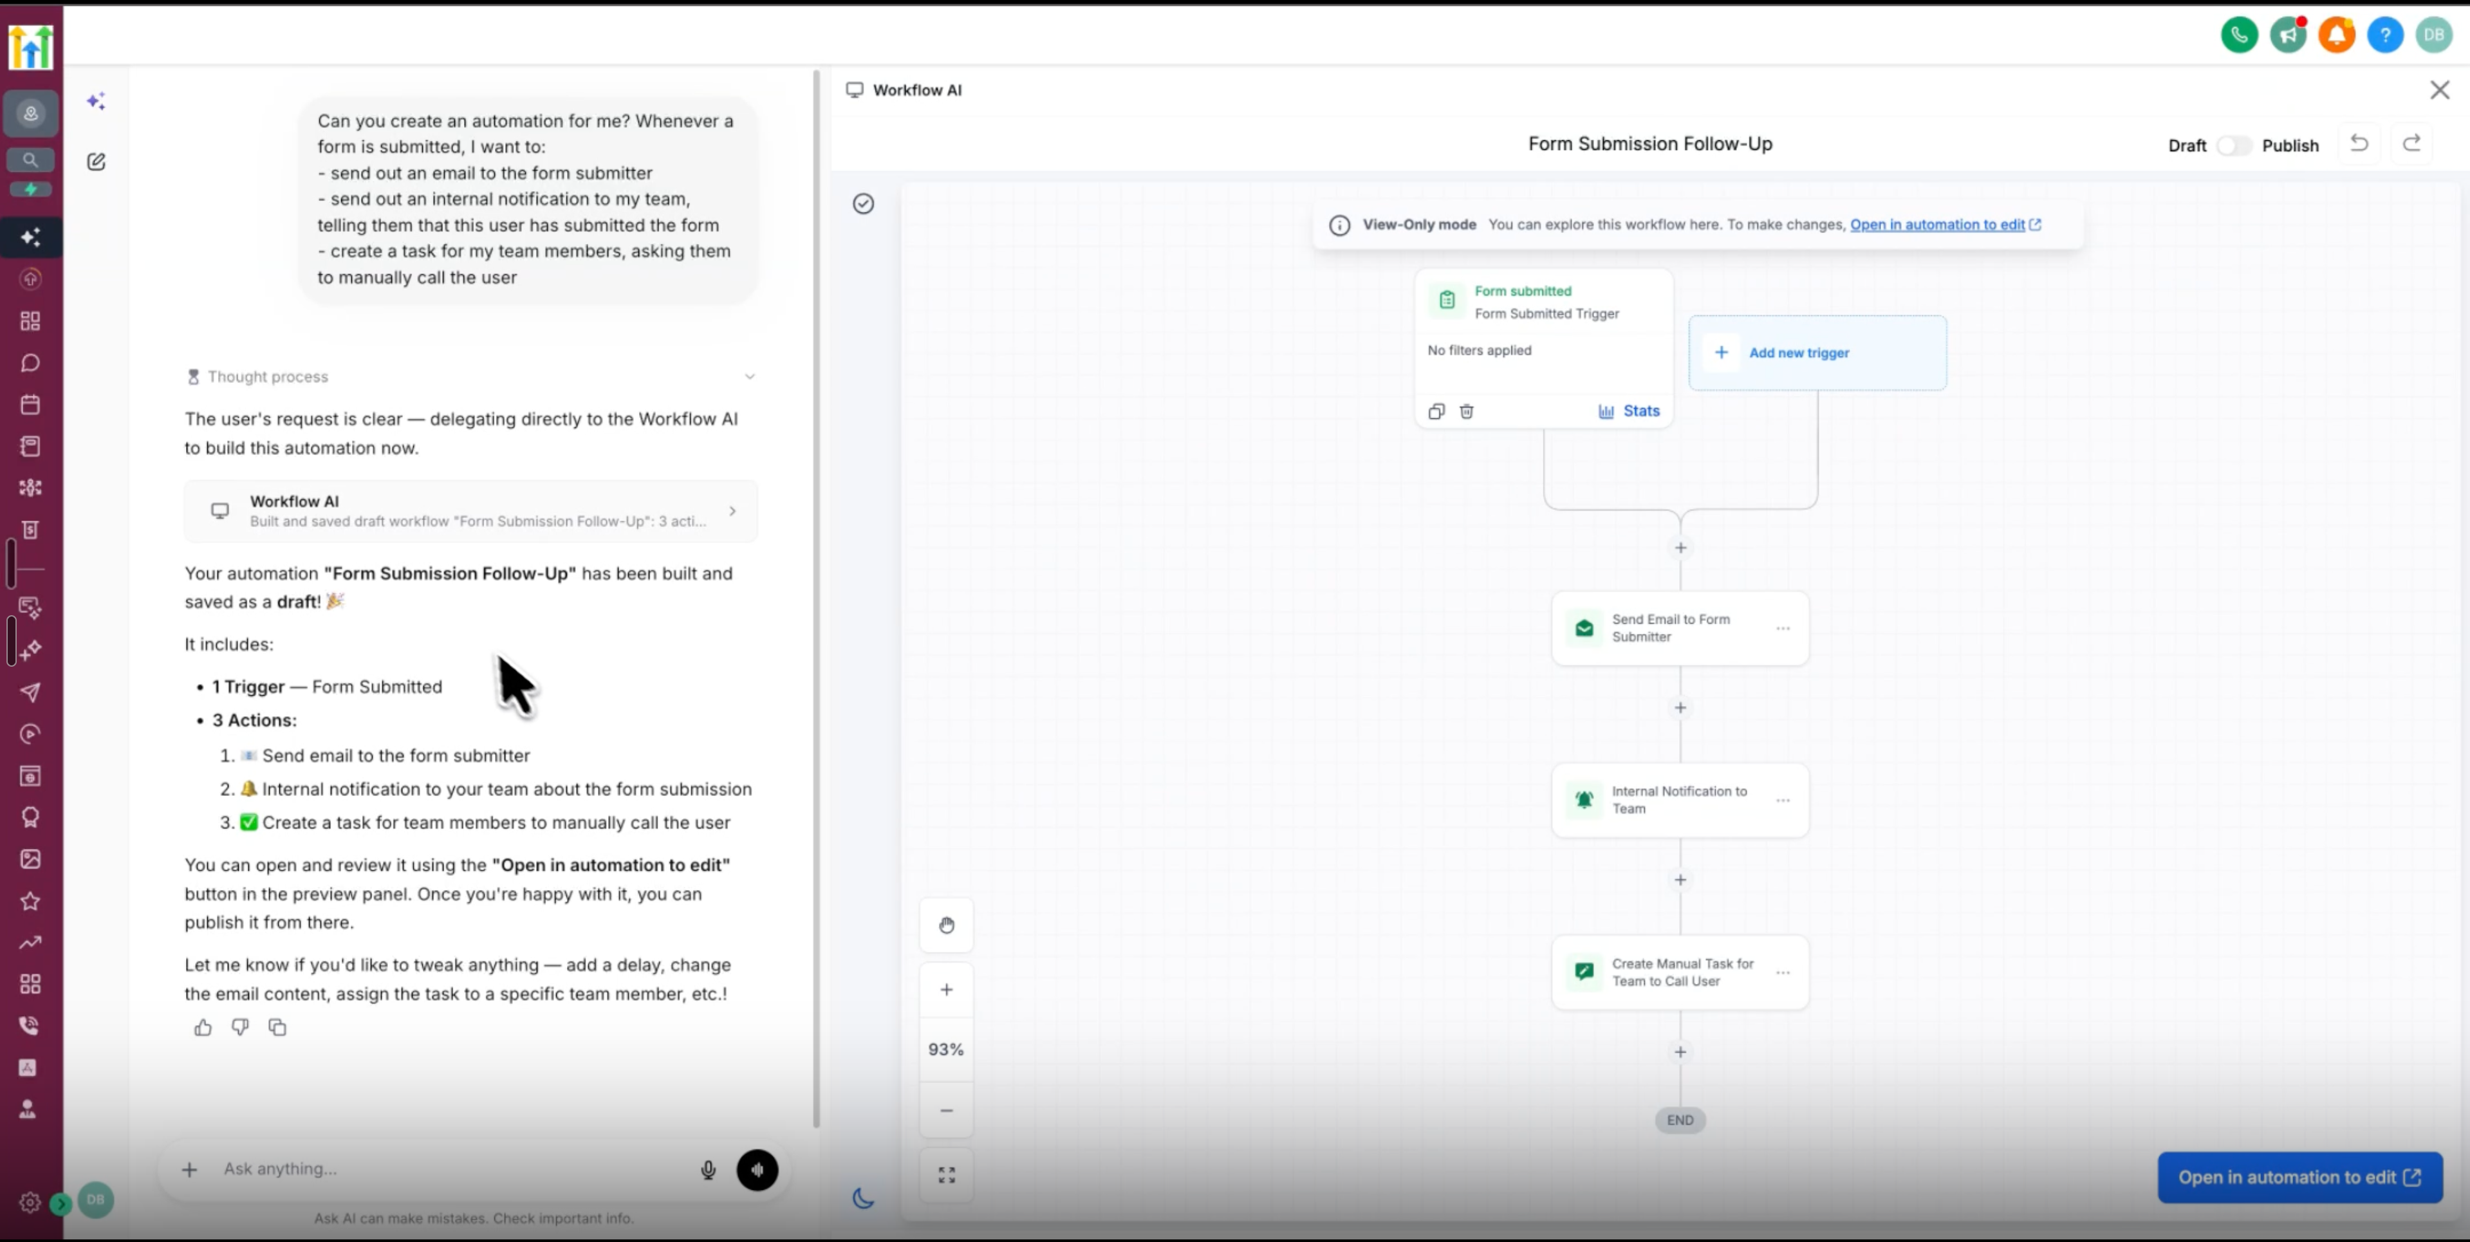Add a step after Send Email node

pos(1680,708)
